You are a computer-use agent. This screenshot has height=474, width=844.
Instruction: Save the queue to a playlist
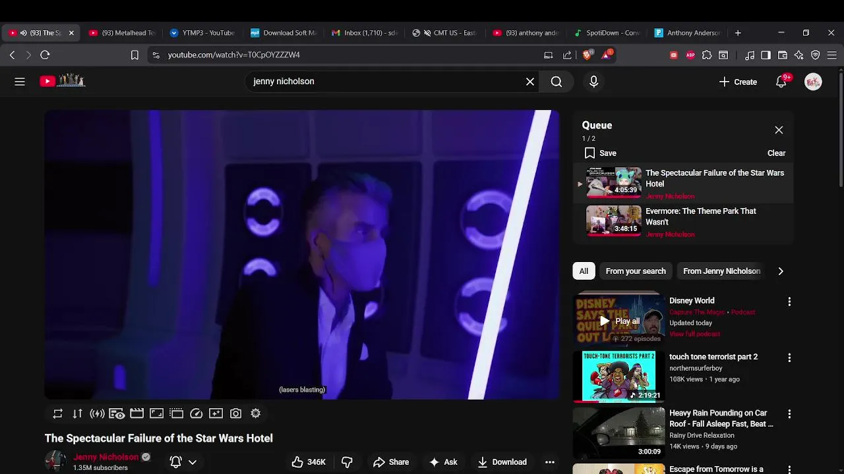pyautogui.click(x=600, y=153)
